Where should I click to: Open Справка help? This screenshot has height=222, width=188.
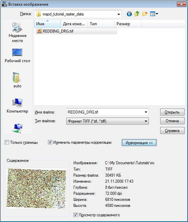(x=172, y=131)
